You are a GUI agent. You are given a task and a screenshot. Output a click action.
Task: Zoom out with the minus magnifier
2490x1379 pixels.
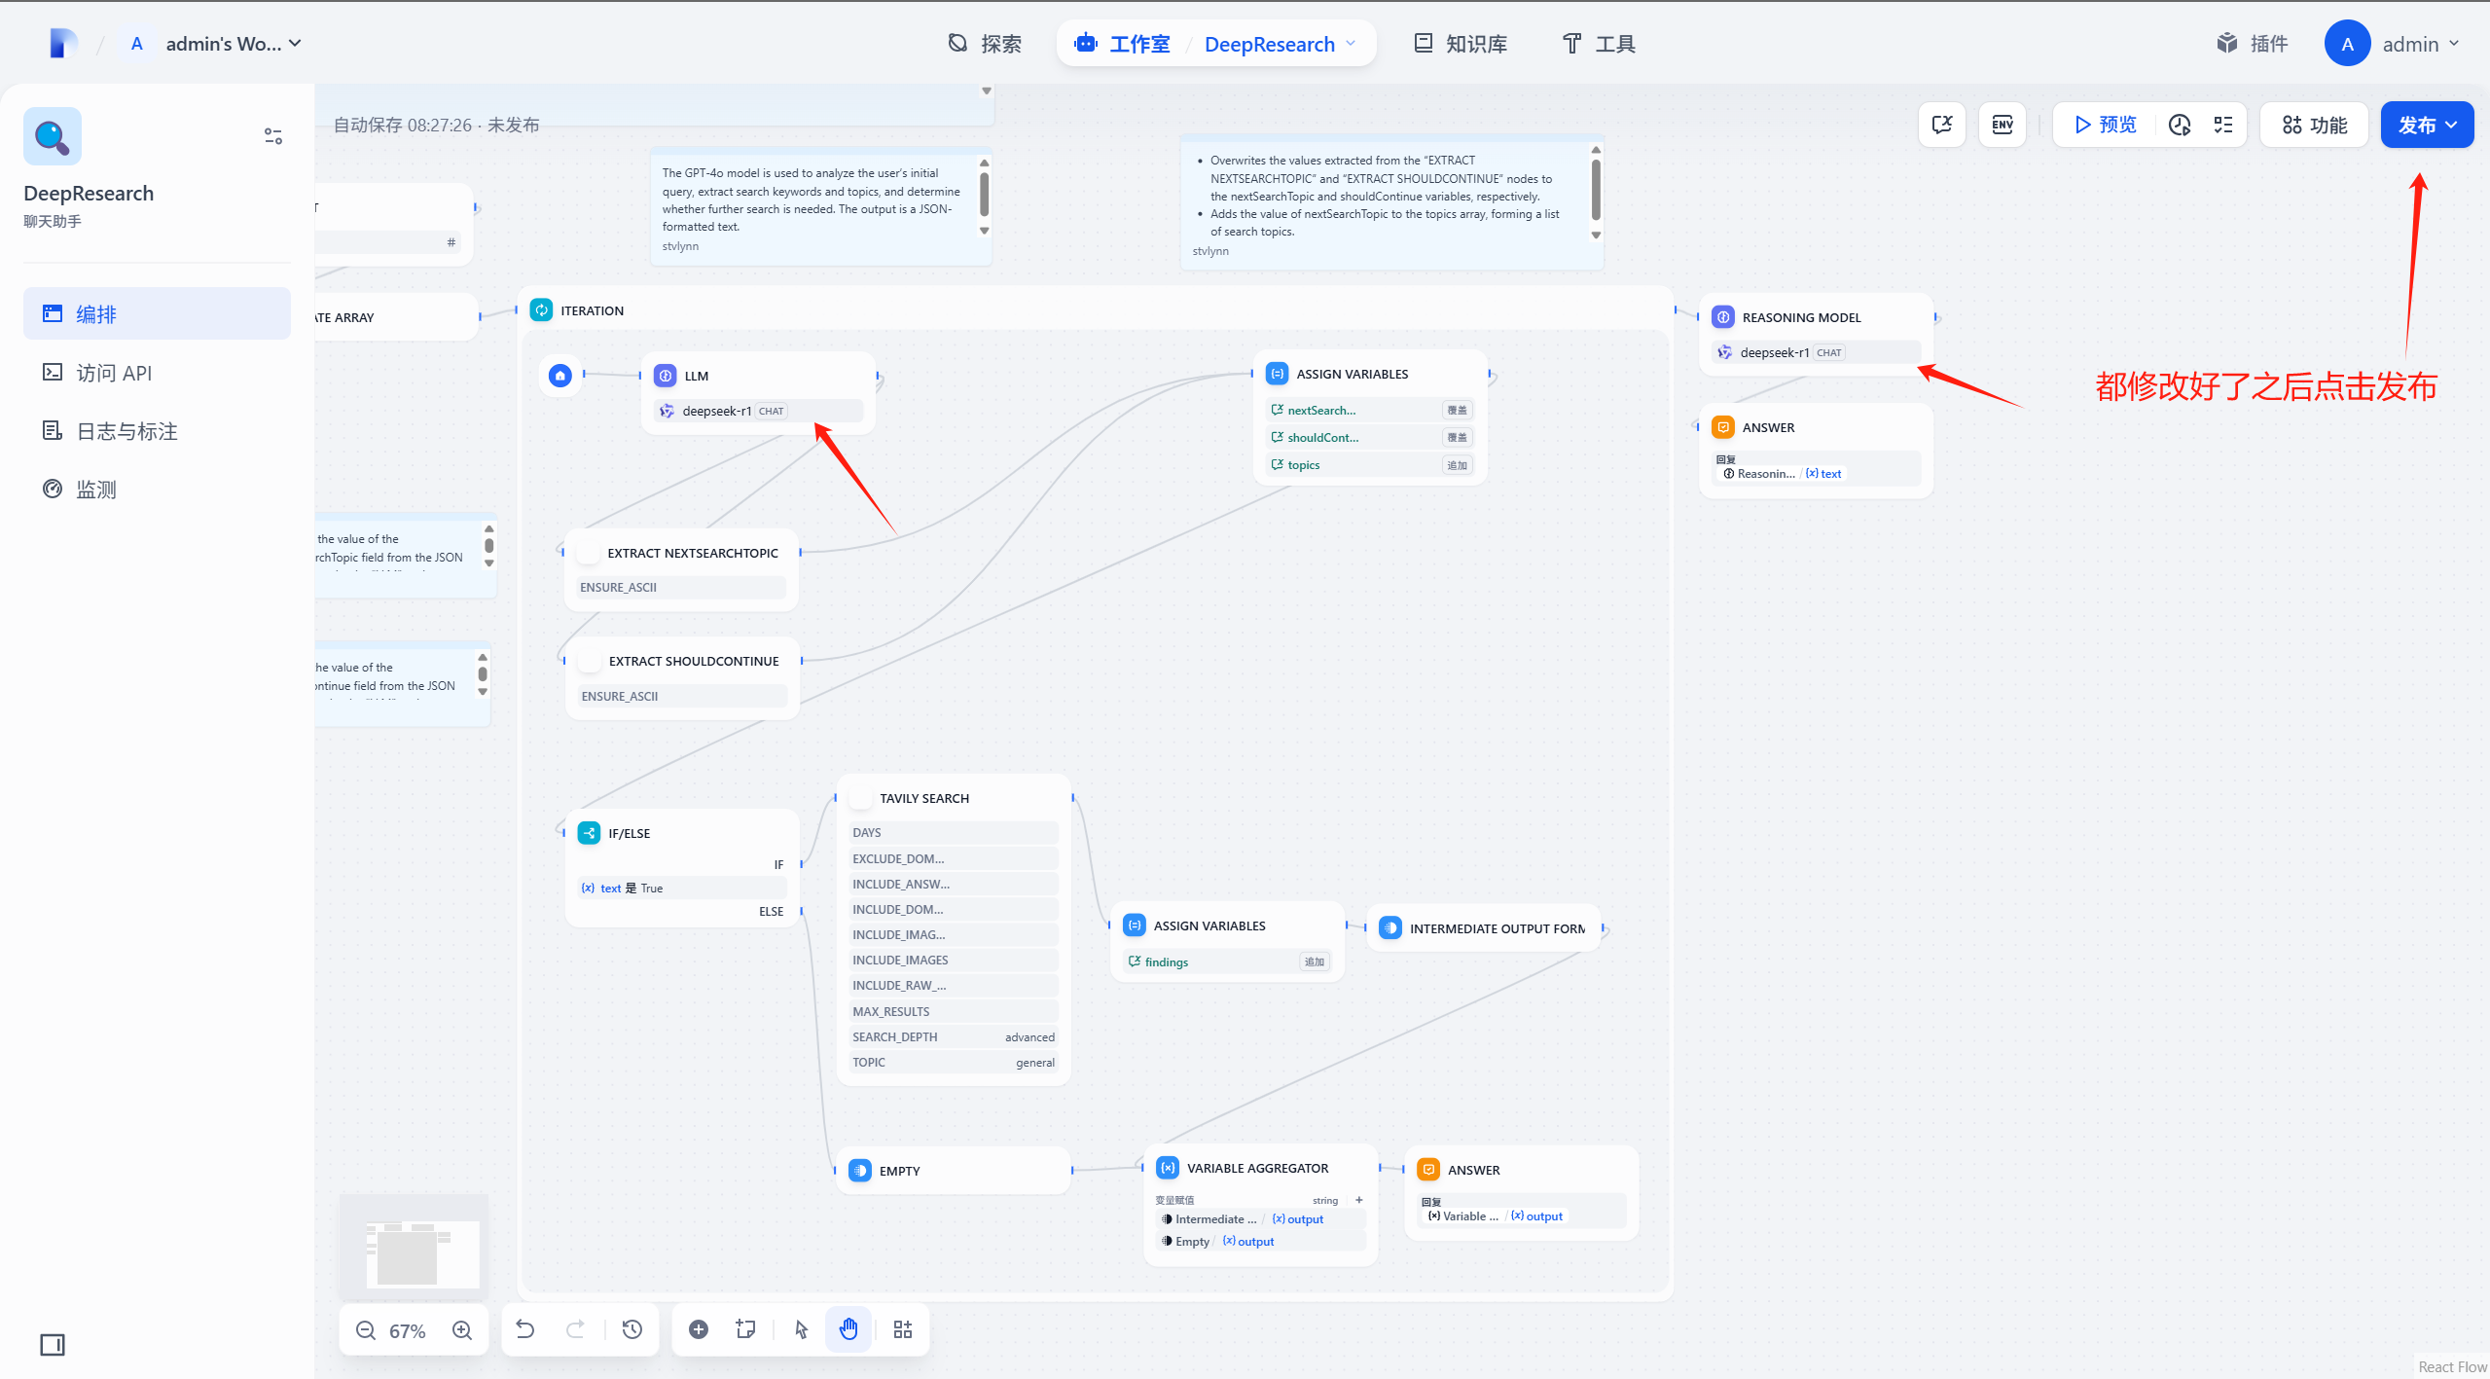coord(366,1330)
